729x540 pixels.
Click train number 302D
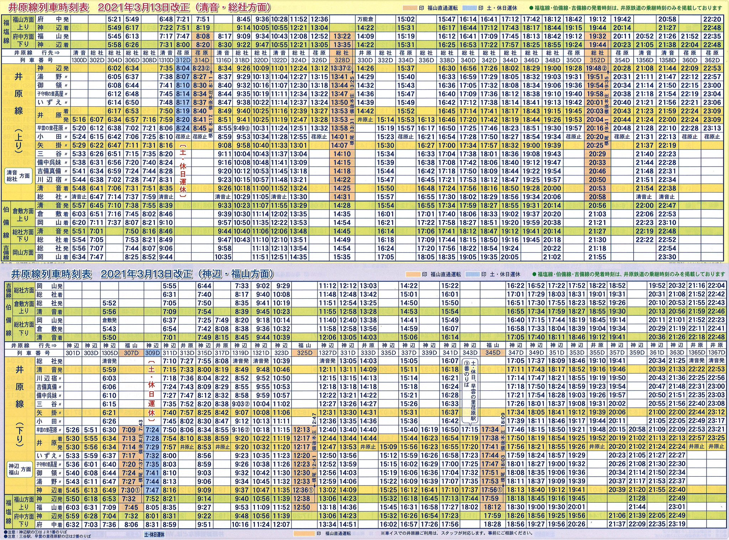tap(97, 61)
